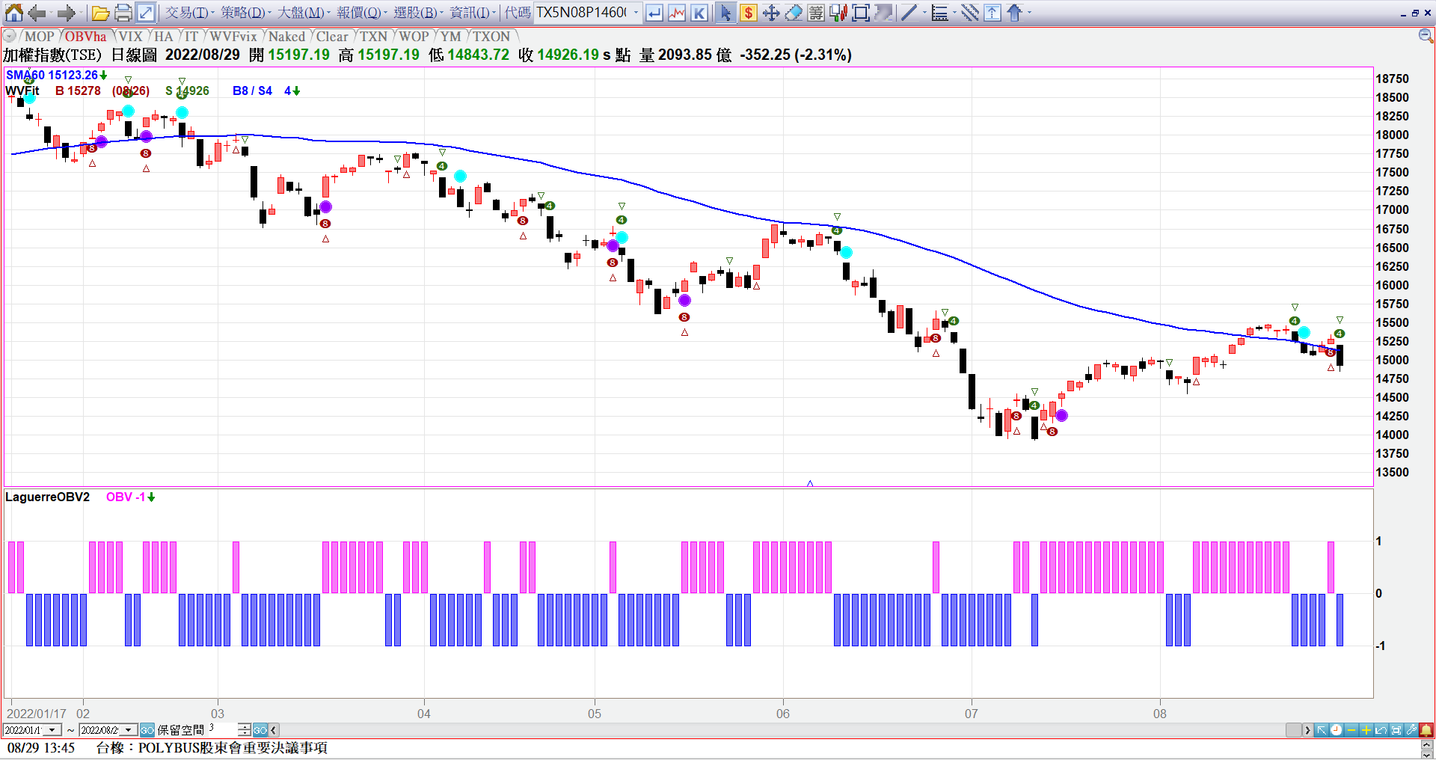Open the candlestick style icon
This screenshot has height=760, width=1436.
coord(838,13)
